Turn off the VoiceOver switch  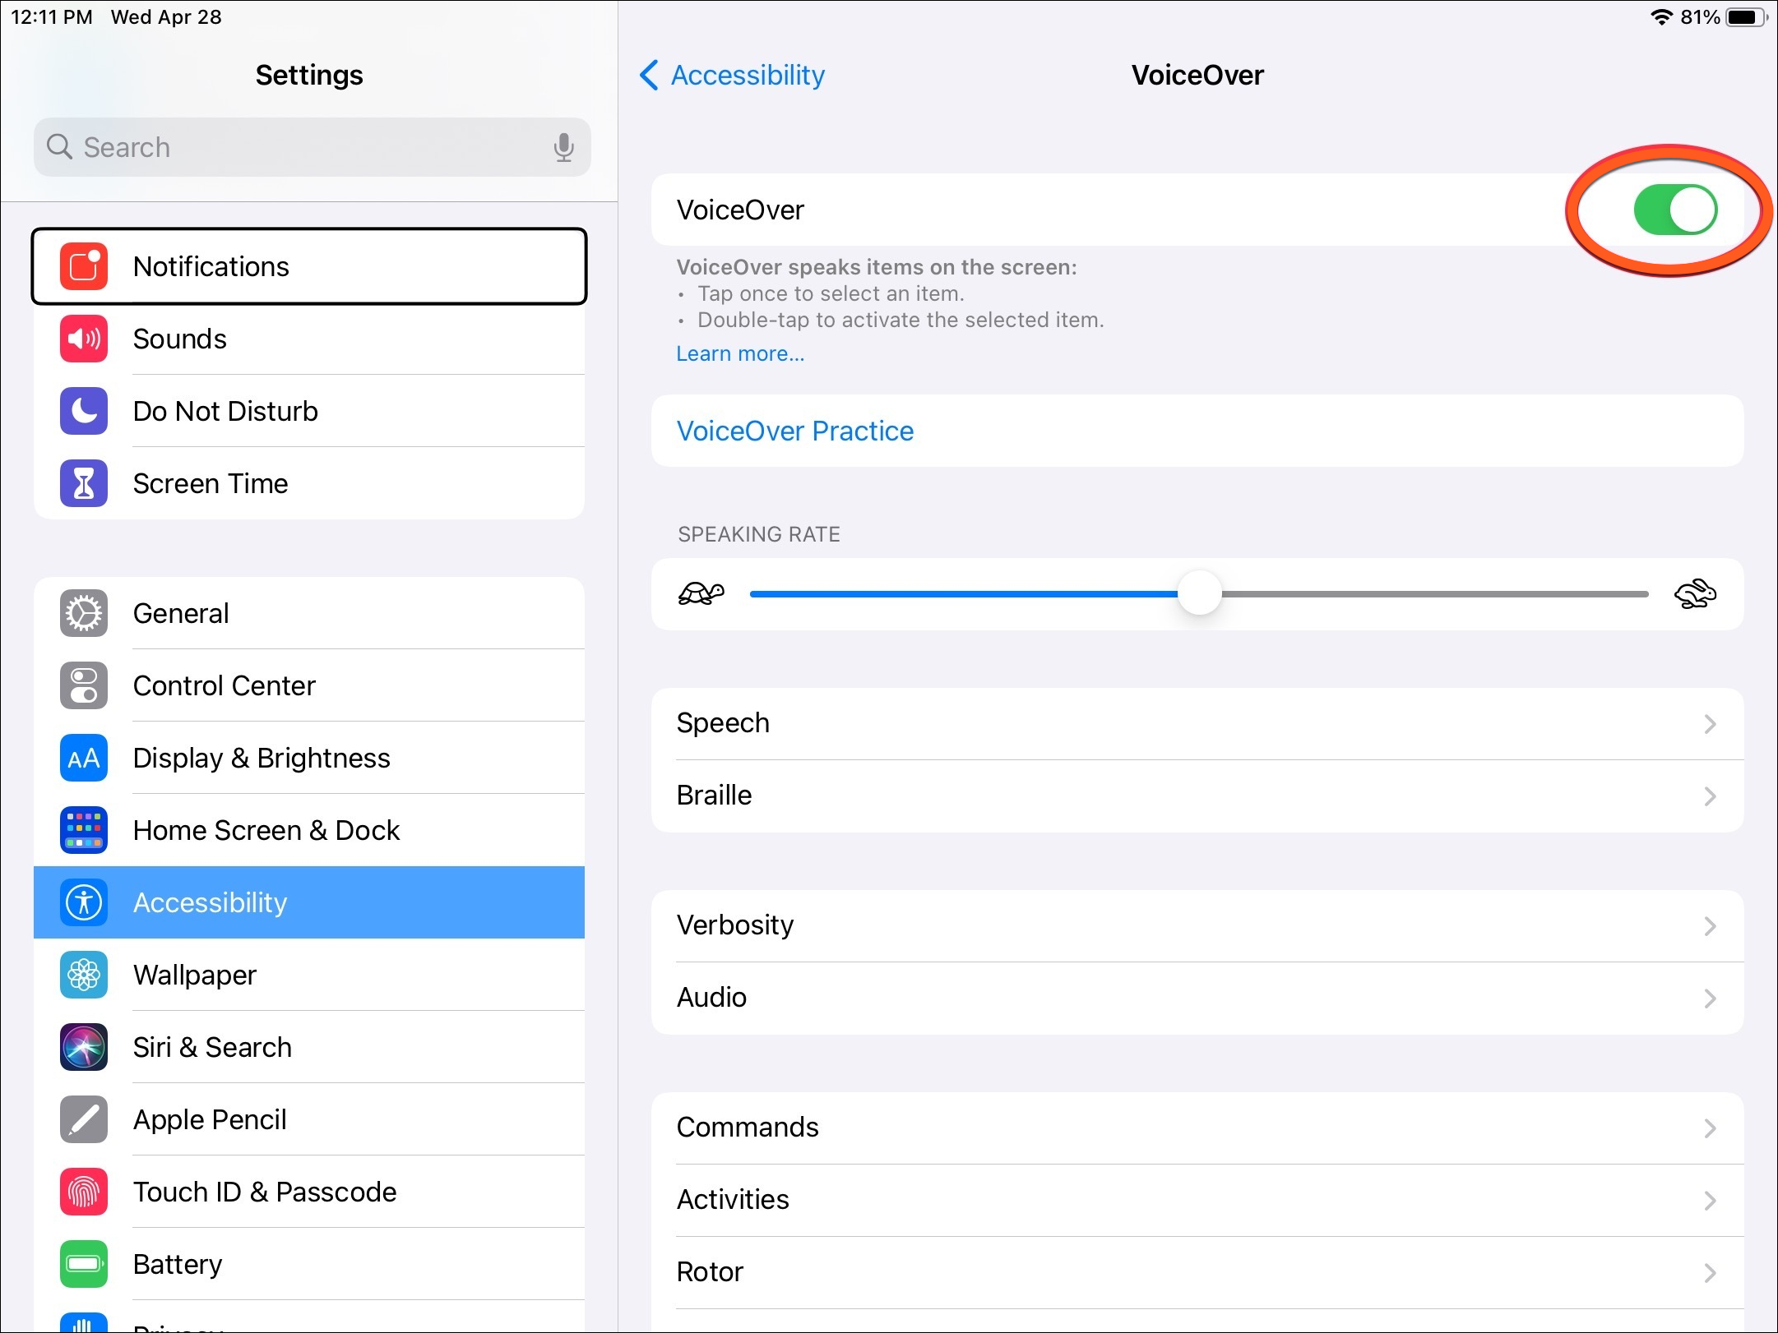pyautogui.click(x=1674, y=210)
